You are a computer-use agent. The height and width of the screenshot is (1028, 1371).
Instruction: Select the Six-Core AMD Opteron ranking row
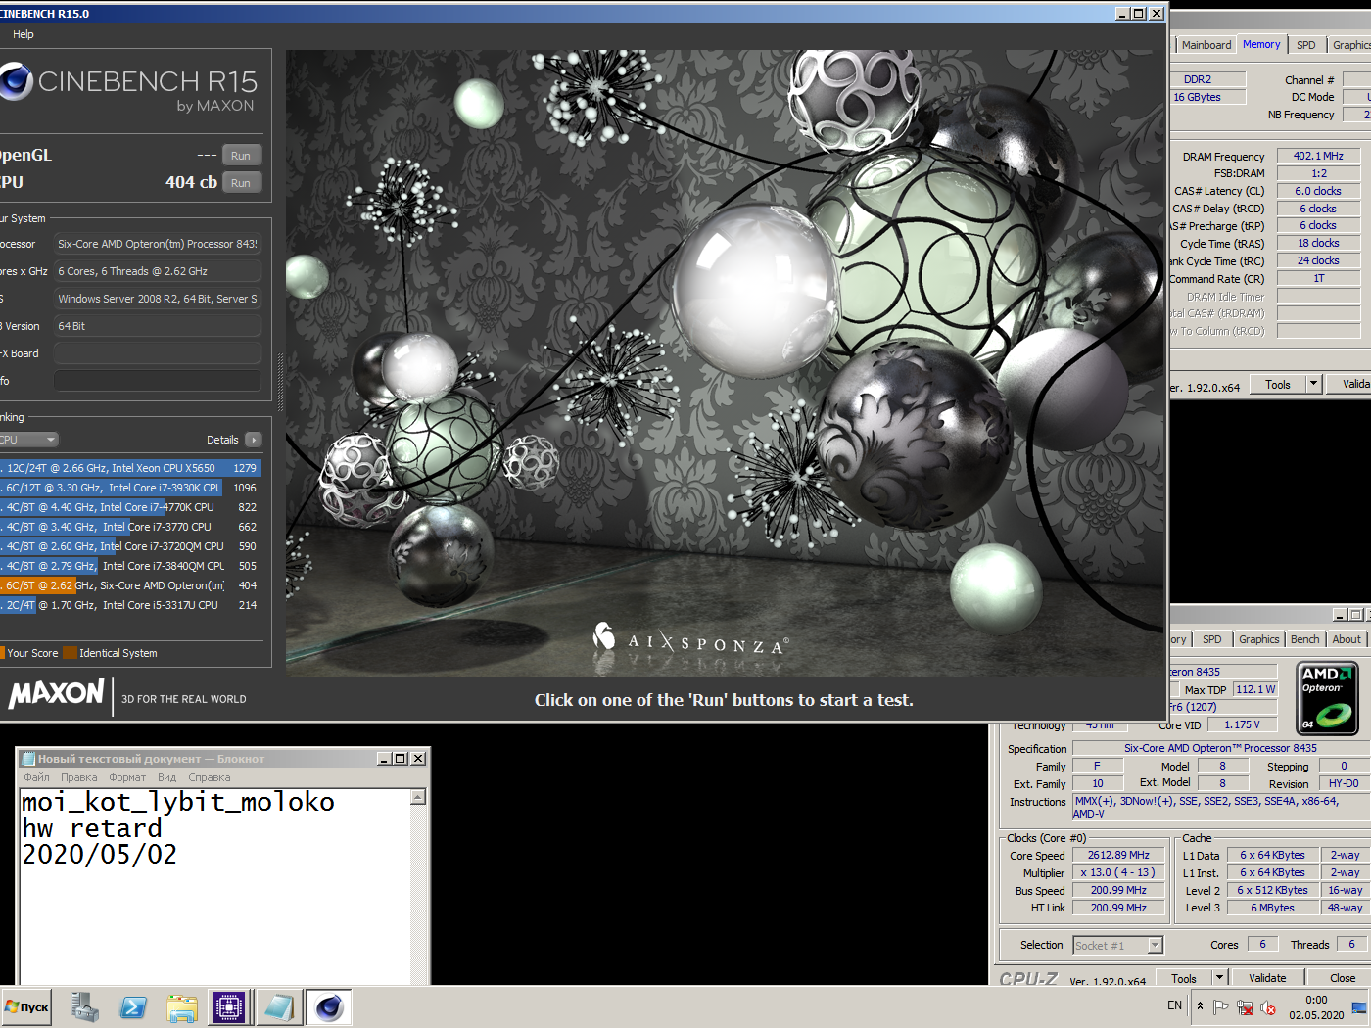(x=130, y=585)
